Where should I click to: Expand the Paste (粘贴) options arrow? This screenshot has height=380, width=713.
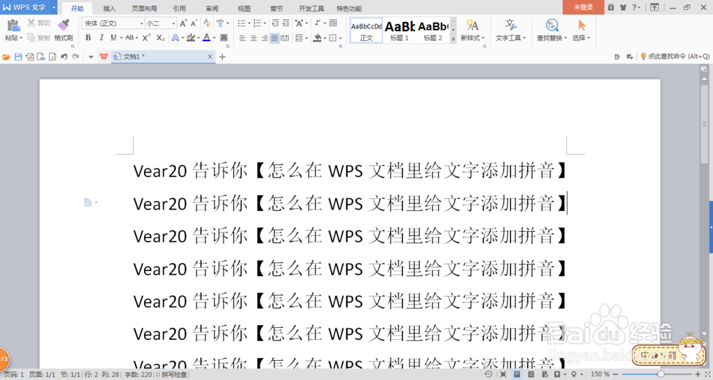click(21, 38)
